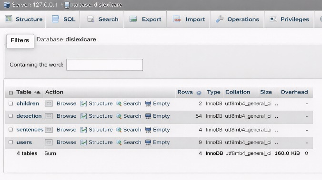
Task: Open the users table link
Action: pyautogui.click(x=24, y=142)
